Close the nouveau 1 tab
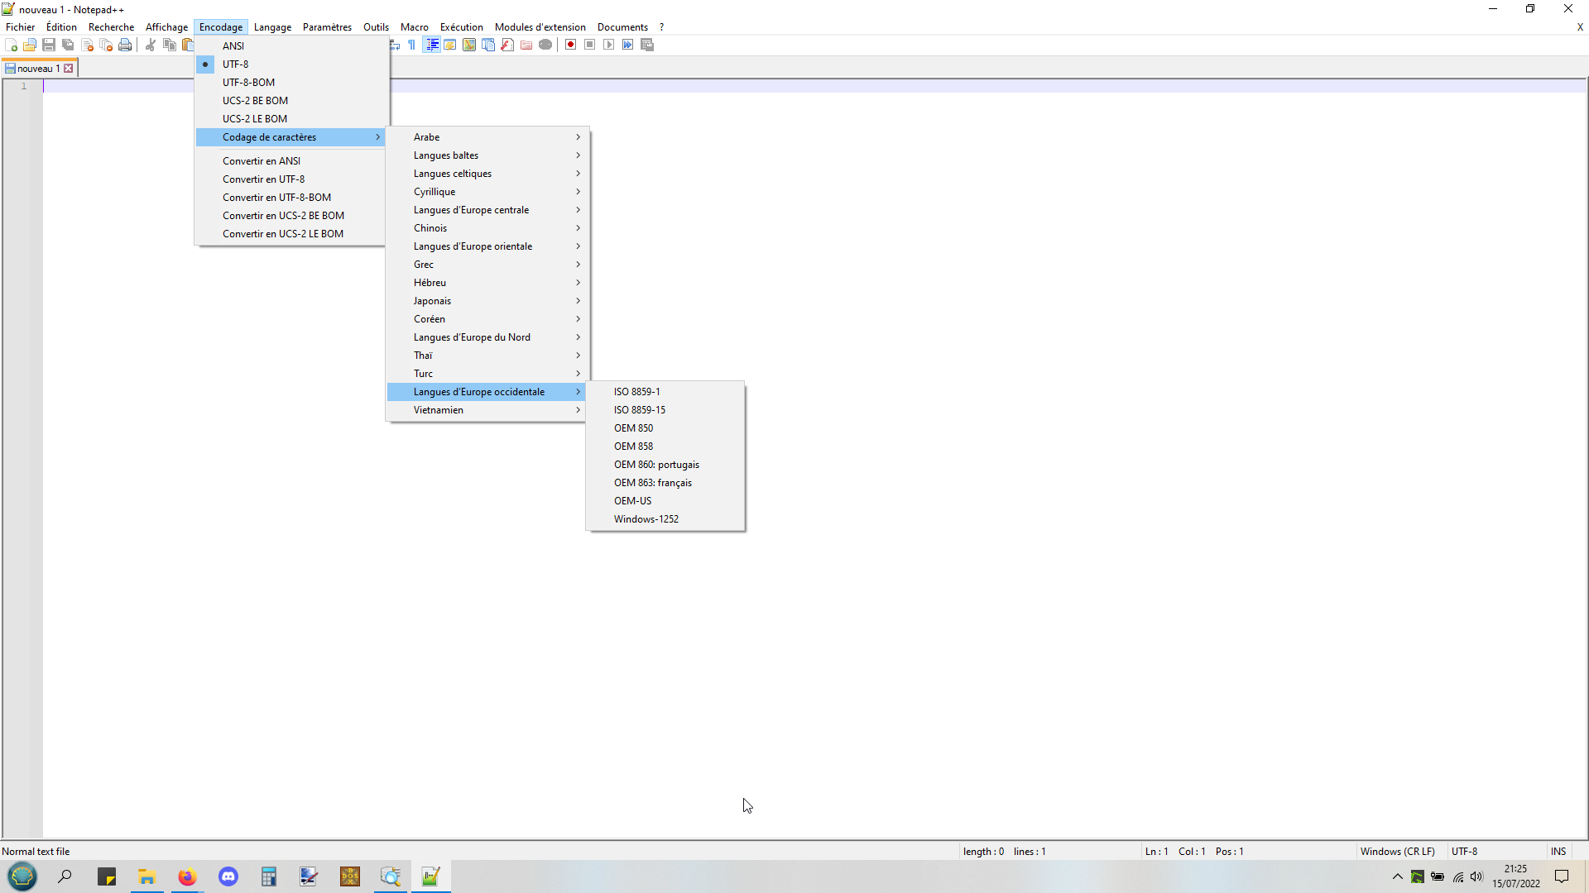Image resolution: width=1589 pixels, height=893 pixels. [69, 69]
